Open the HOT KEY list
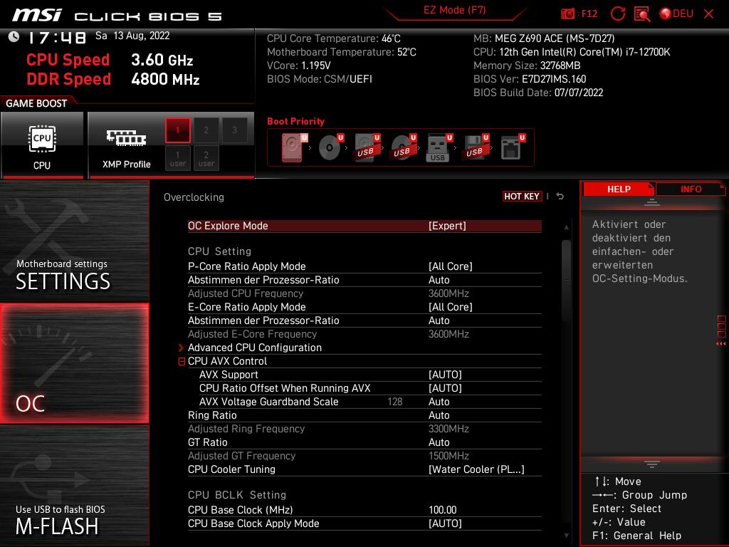The width and height of the screenshot is (729, 547). click(x=522, y=197)
